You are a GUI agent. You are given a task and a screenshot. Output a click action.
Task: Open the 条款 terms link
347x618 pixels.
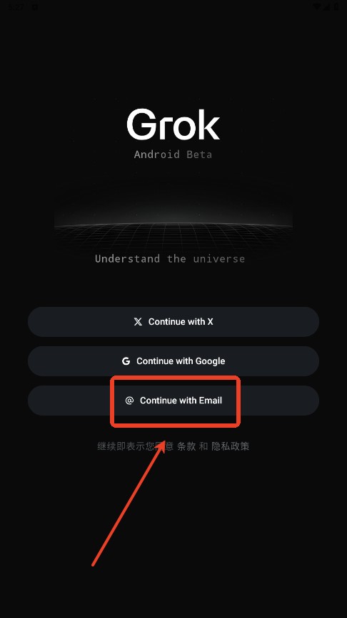[186, 446]
